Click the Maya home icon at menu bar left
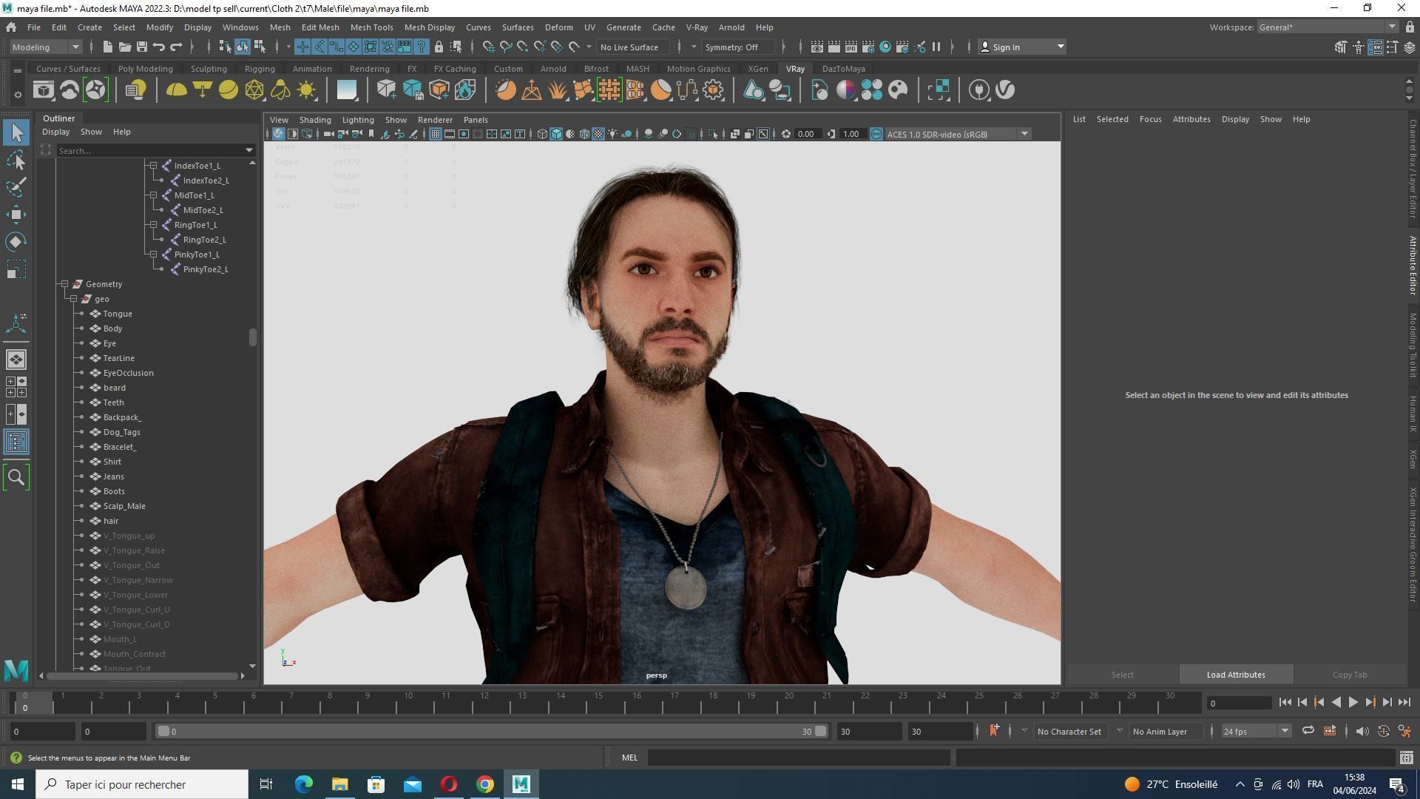 pos(11,27)
